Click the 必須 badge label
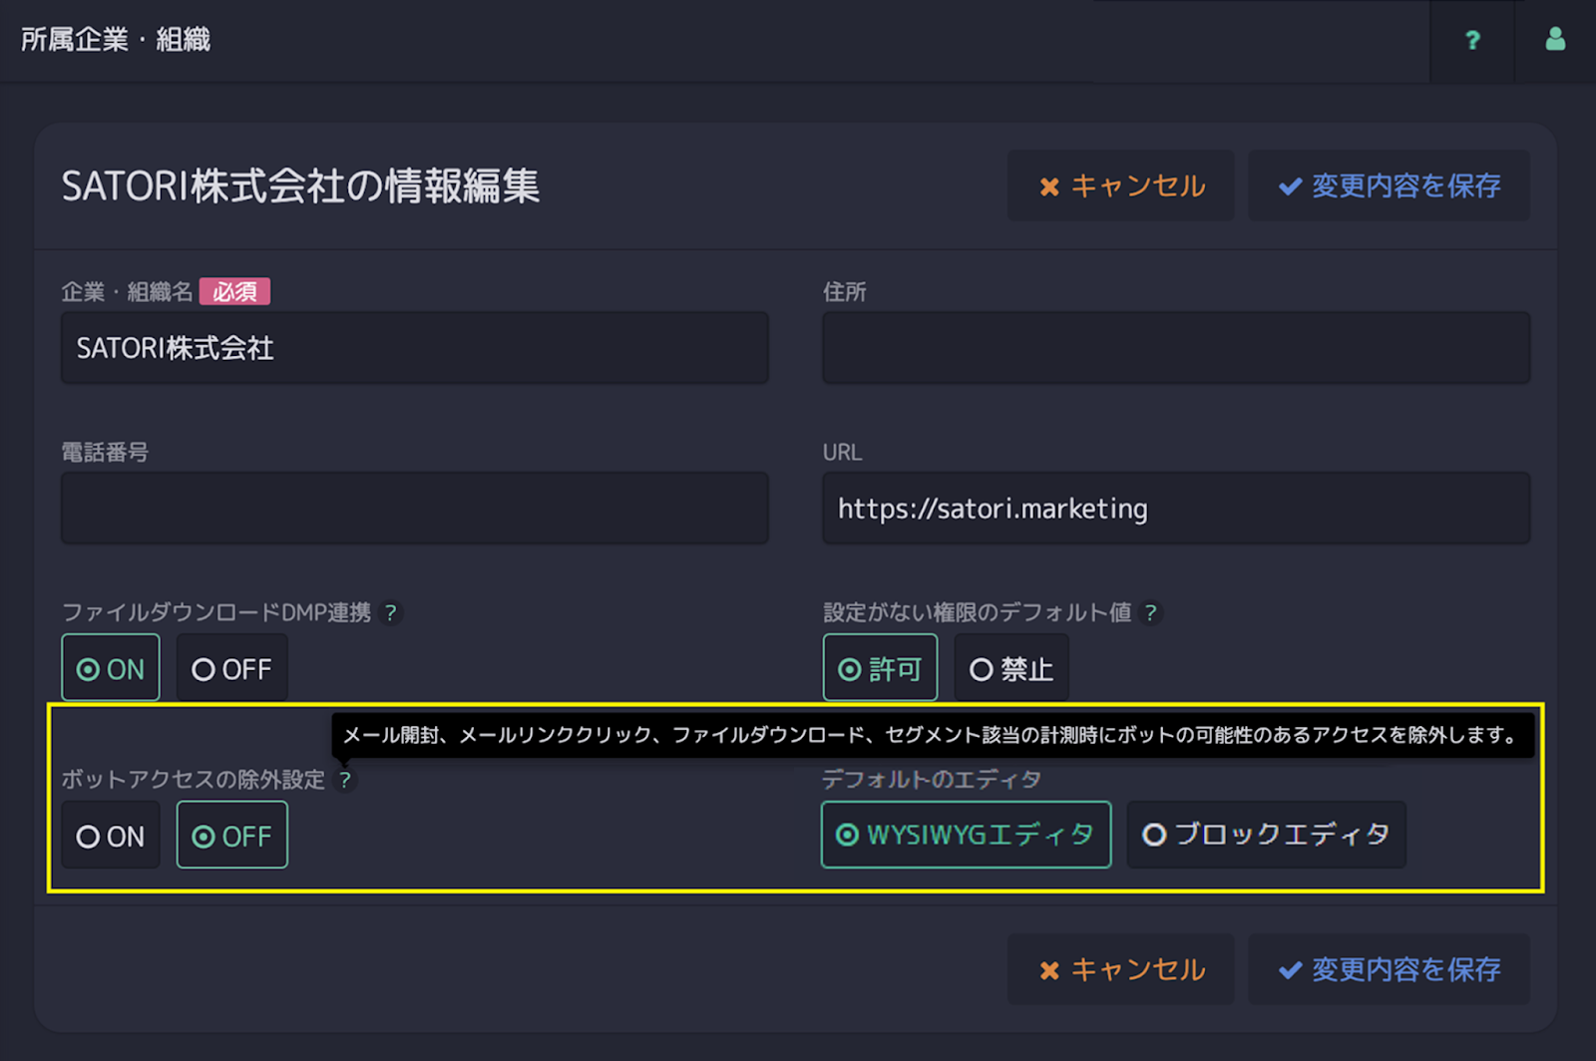1596x1061 pixels. click(x=234, y=291)
